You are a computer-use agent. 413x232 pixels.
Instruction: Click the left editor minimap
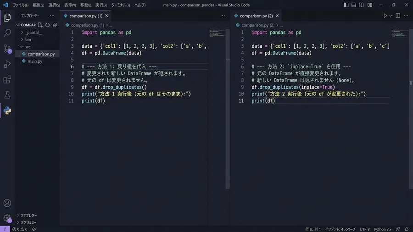218,33
